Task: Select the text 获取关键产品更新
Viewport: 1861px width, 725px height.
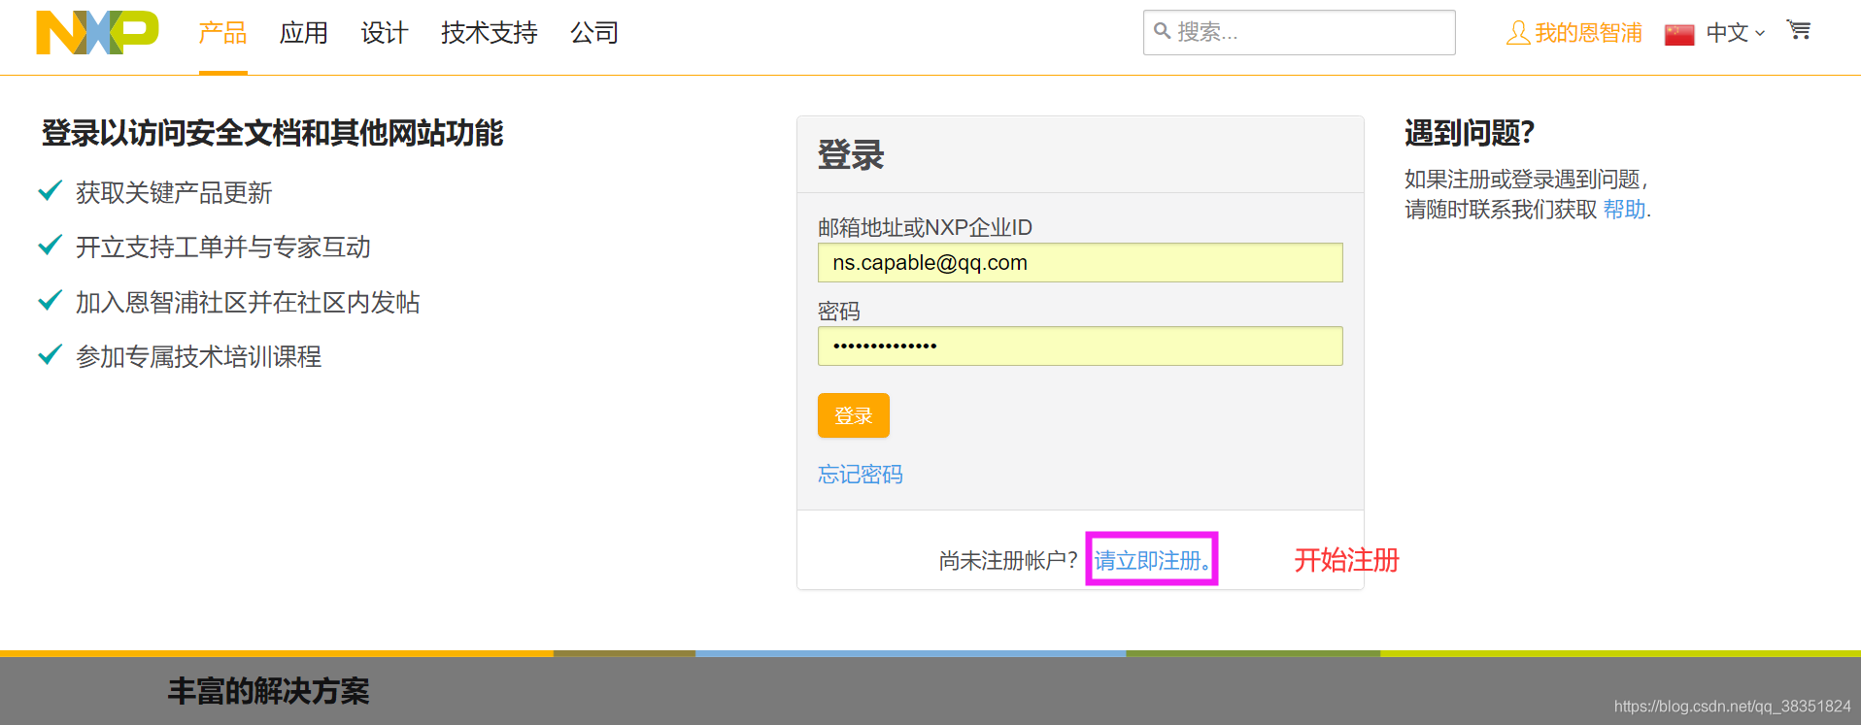Action: (174, 192)
